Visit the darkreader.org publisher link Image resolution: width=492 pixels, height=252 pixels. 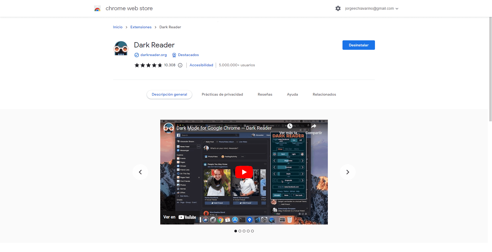click(153, 55)
